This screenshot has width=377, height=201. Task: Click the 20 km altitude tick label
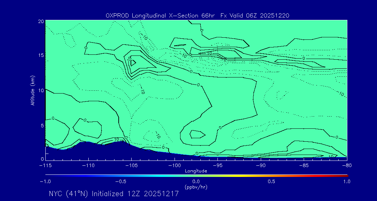tap(40, 21)
